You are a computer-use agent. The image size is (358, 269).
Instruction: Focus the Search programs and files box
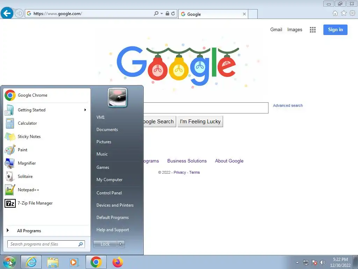click(x=46, y=244)
